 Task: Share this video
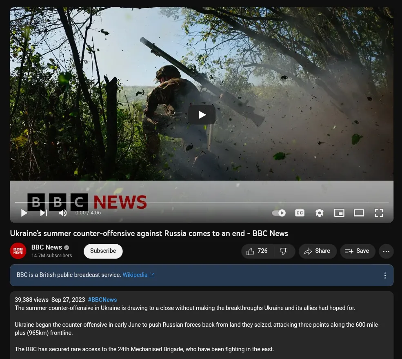(317, 251)
